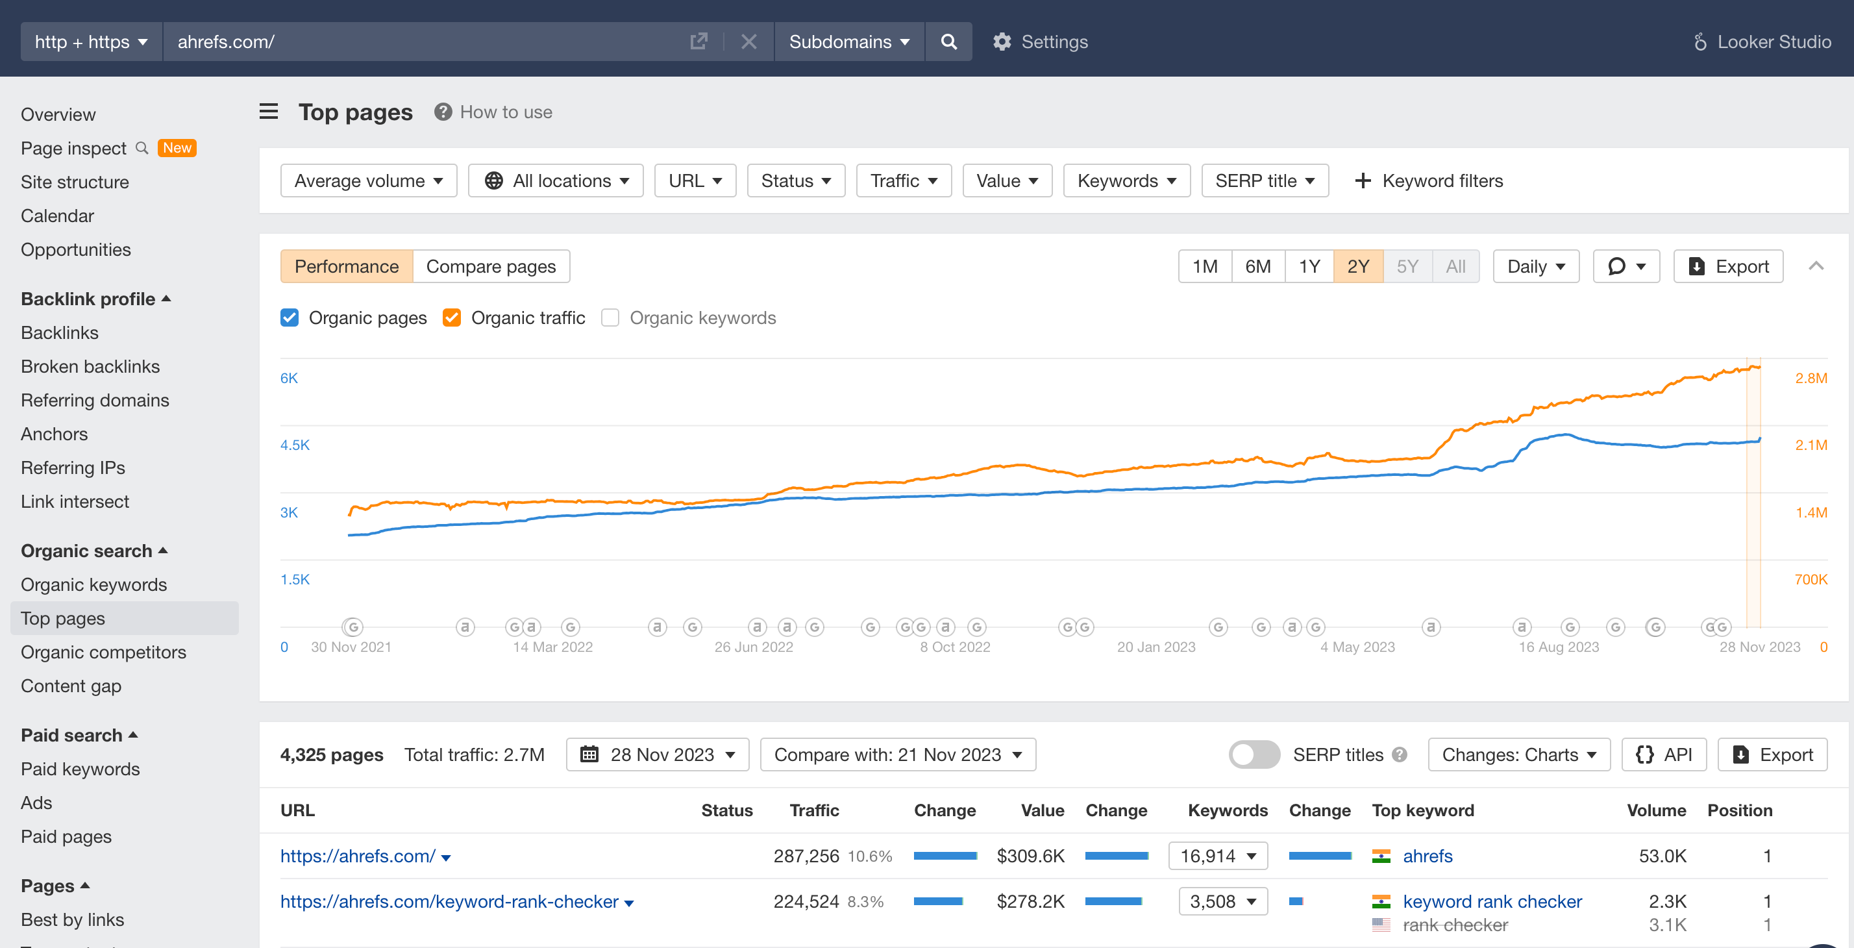Viewport: 1854px width, 948px height.
Task: Open Subdomains mode dropdown
Action: click(849, 42)
